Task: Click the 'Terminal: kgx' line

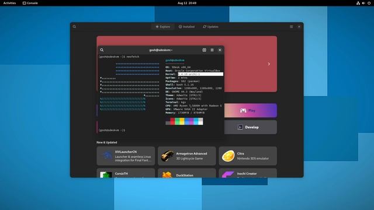Action: coord(175,102)
